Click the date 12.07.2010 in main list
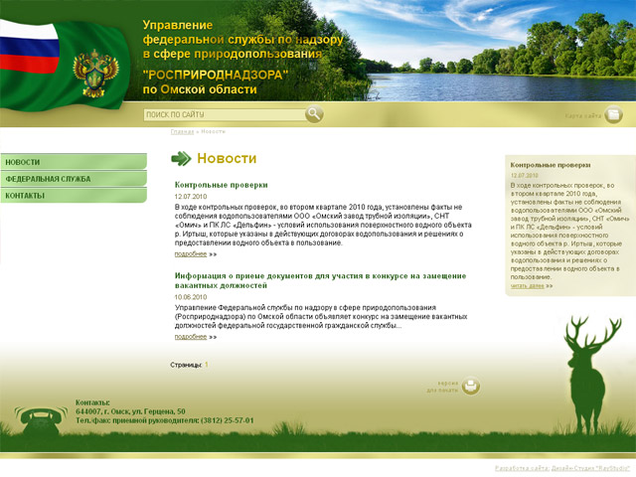 tap(191, 197)
